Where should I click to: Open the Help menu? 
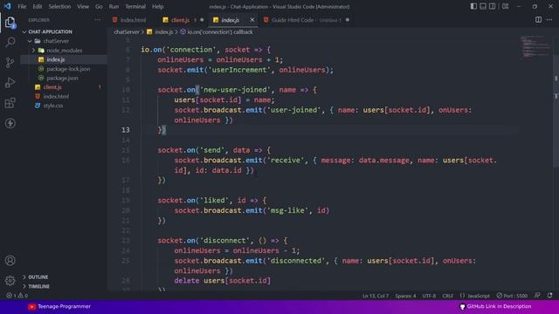pyautogui.click(x=157, y=6)
